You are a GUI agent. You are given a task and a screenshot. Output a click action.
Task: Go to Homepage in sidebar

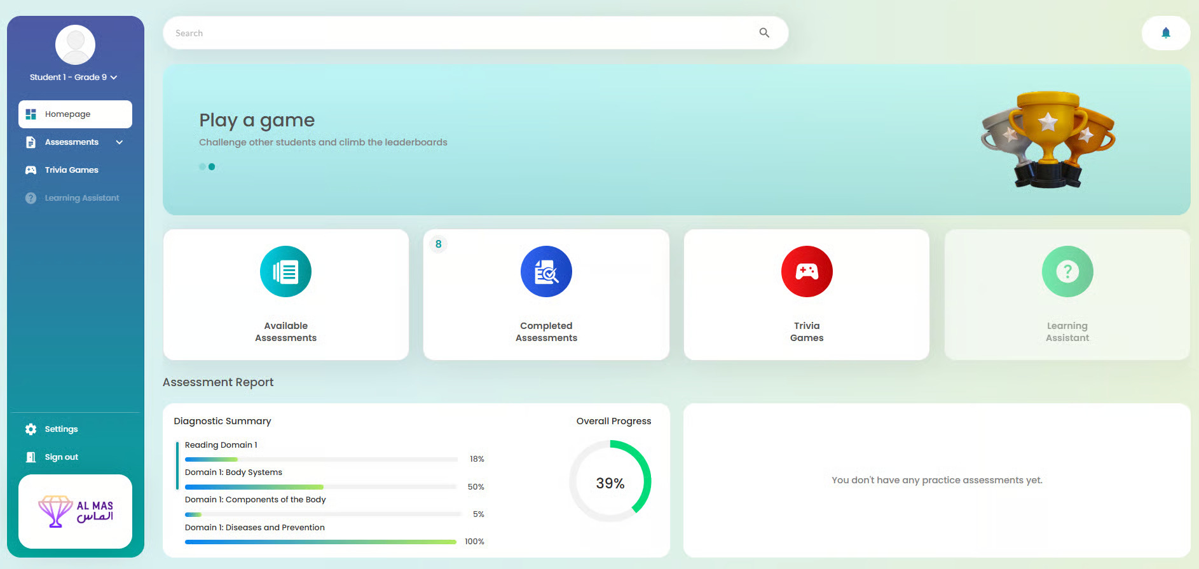[x=75, y=114]
